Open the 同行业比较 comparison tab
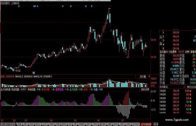 pyautogui.click(x=191, y=87)
